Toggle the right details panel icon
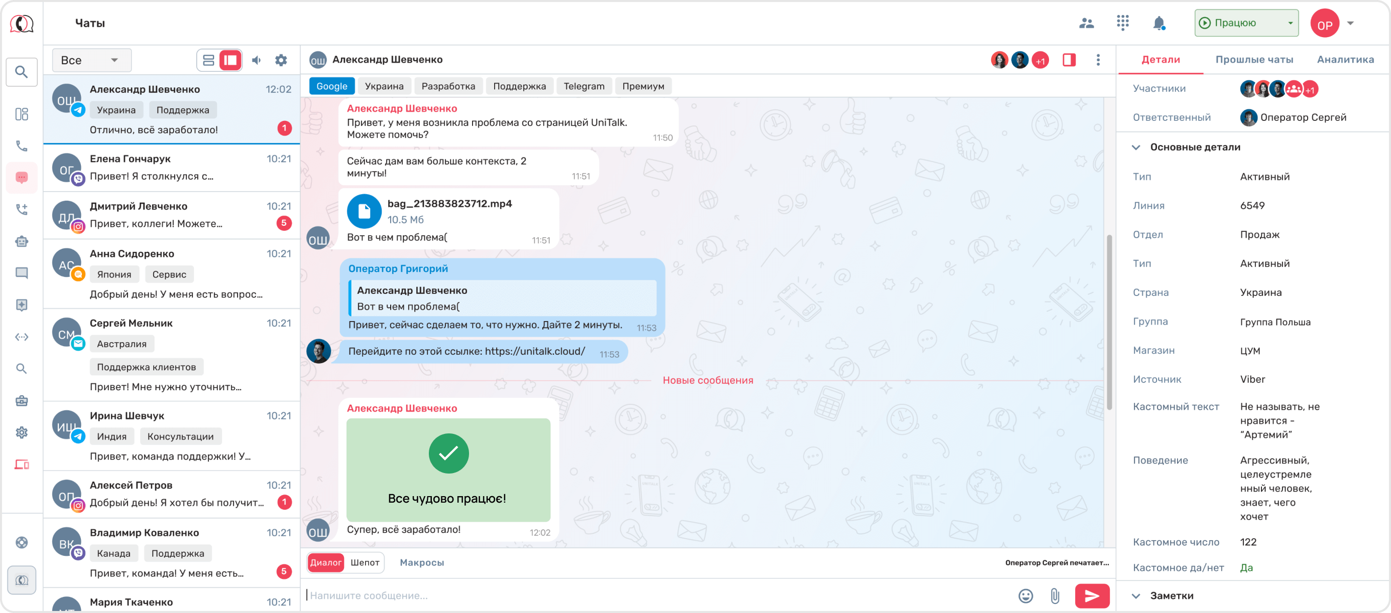The image size is (1391, 613). click(x=1069, y=60)
